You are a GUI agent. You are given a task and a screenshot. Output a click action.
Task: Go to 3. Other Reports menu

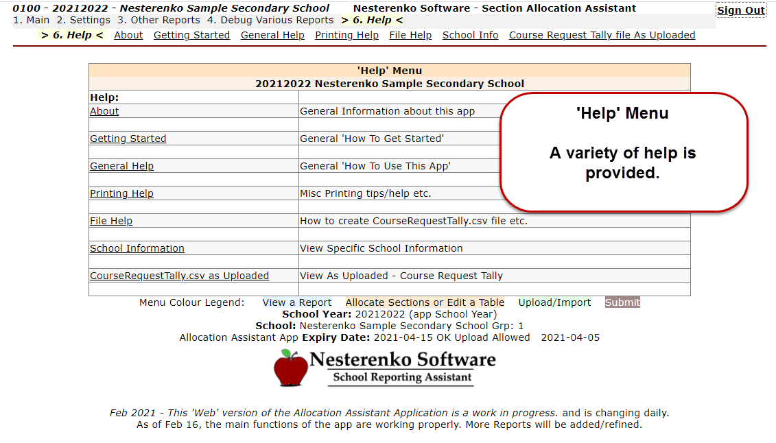pos(158,21)
